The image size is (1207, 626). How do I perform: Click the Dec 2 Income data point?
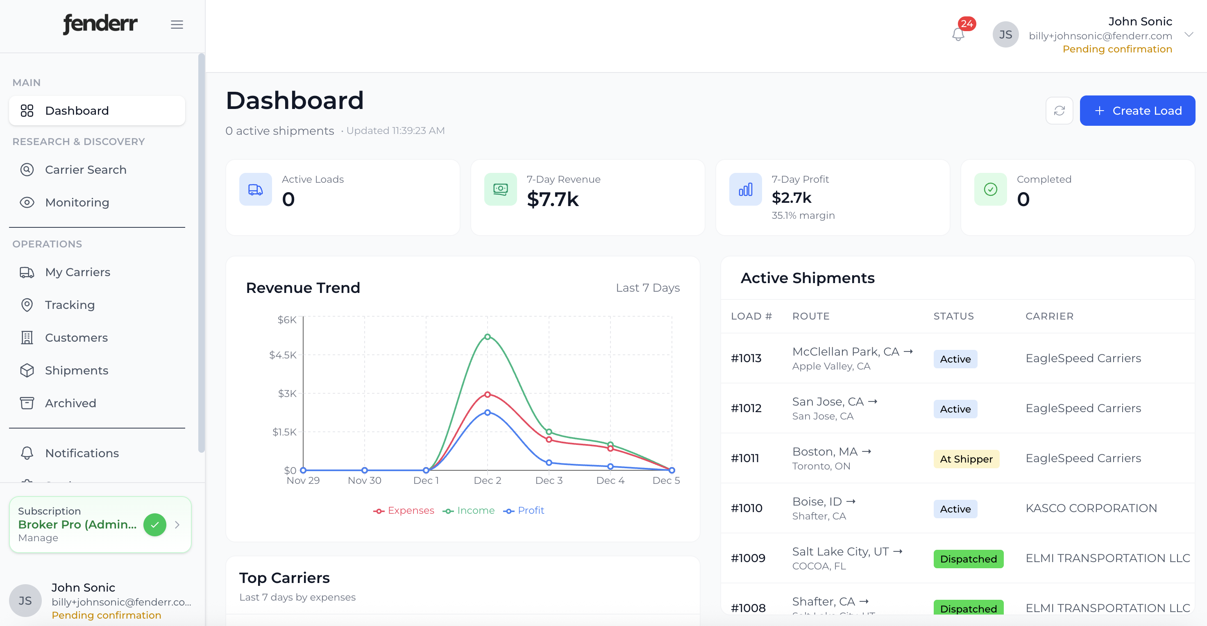pos(487,337)
